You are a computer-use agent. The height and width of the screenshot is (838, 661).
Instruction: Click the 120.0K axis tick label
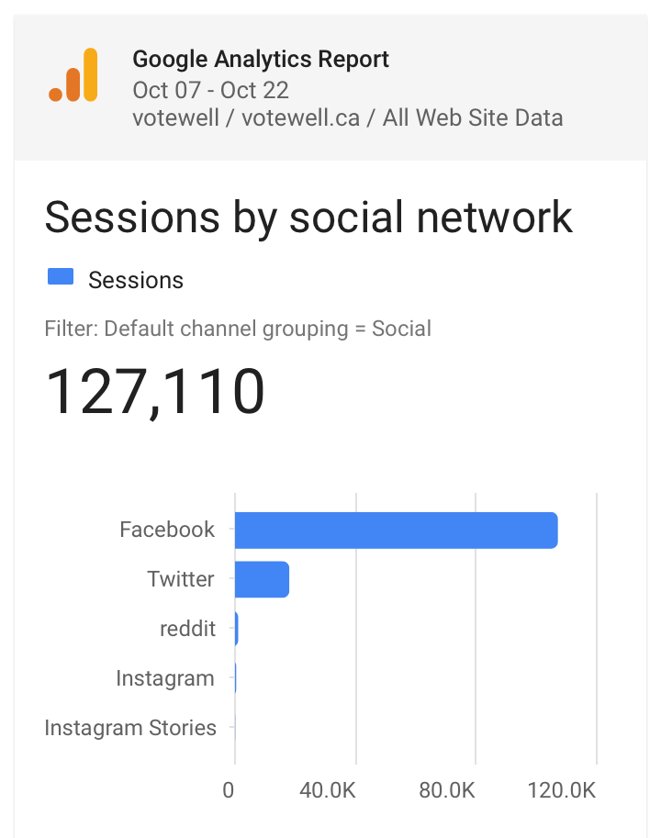pyautogui.click(x=562, y=790)
